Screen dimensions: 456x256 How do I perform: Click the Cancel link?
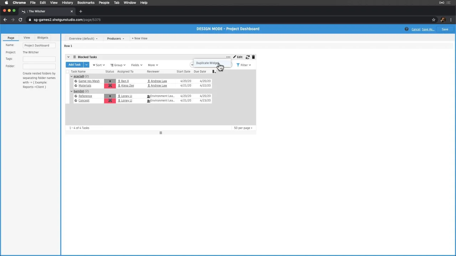click(416, 29)
